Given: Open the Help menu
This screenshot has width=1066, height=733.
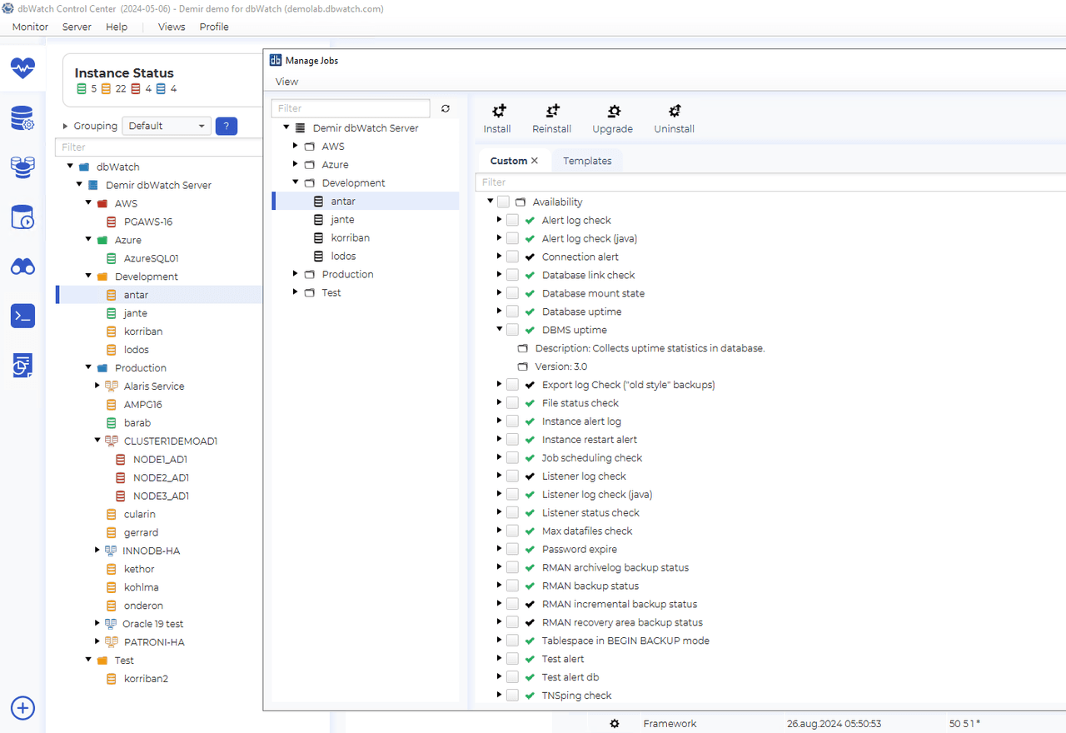Looking at the screenshot, I should click(x=117, y=27).
